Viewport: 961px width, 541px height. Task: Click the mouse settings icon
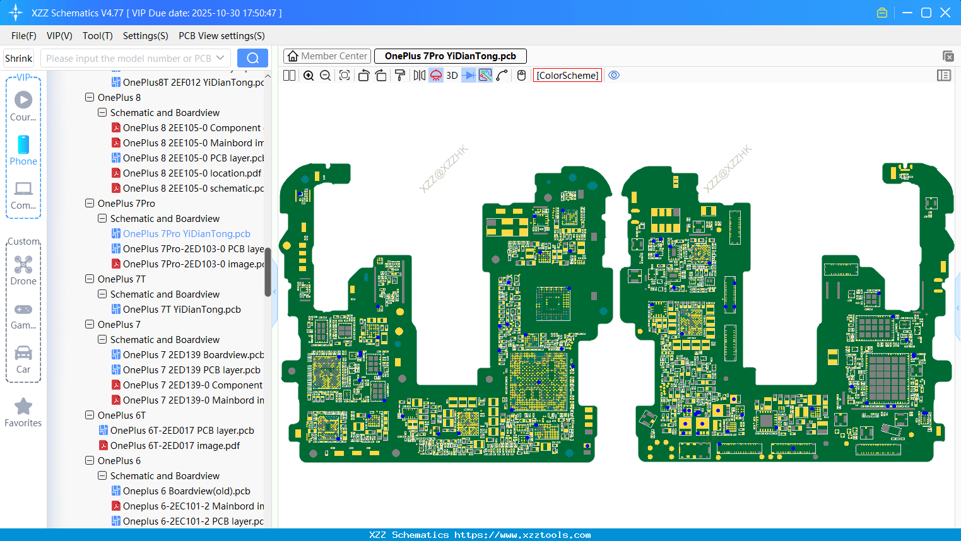521,76
